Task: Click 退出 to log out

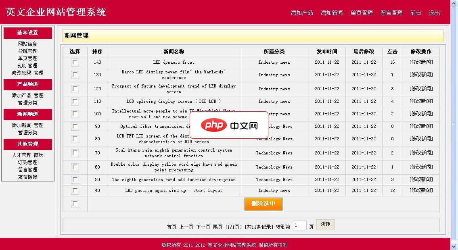Action: (434, 13)
